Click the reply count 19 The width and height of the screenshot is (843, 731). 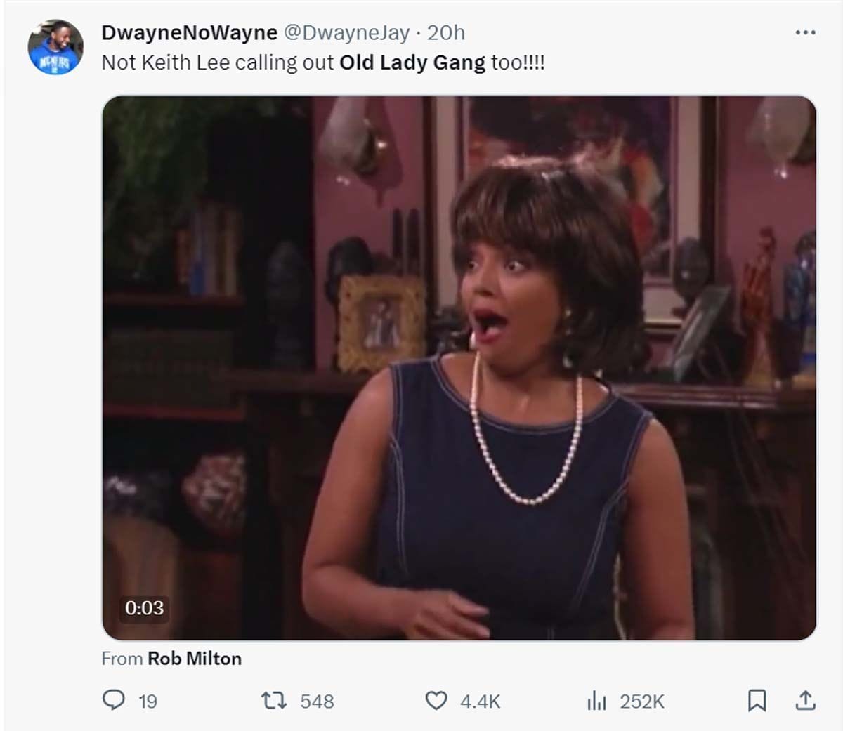point(148,702)
